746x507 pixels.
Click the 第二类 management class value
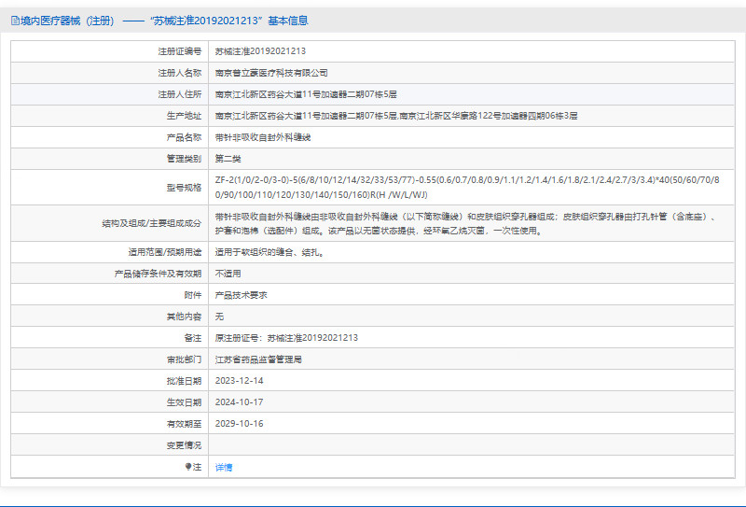[228, 159]
